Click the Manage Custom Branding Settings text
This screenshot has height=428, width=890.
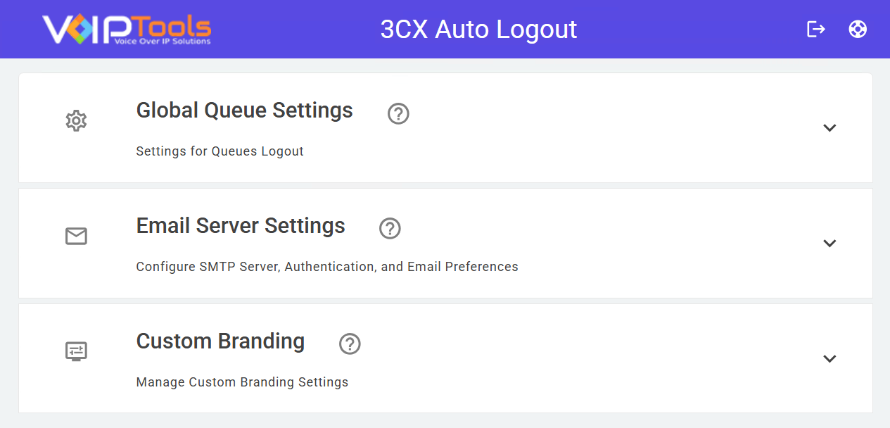(242, 382)
